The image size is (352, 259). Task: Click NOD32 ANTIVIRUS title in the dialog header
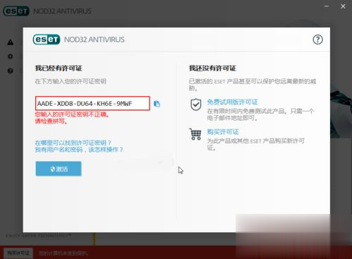[95, 40]
